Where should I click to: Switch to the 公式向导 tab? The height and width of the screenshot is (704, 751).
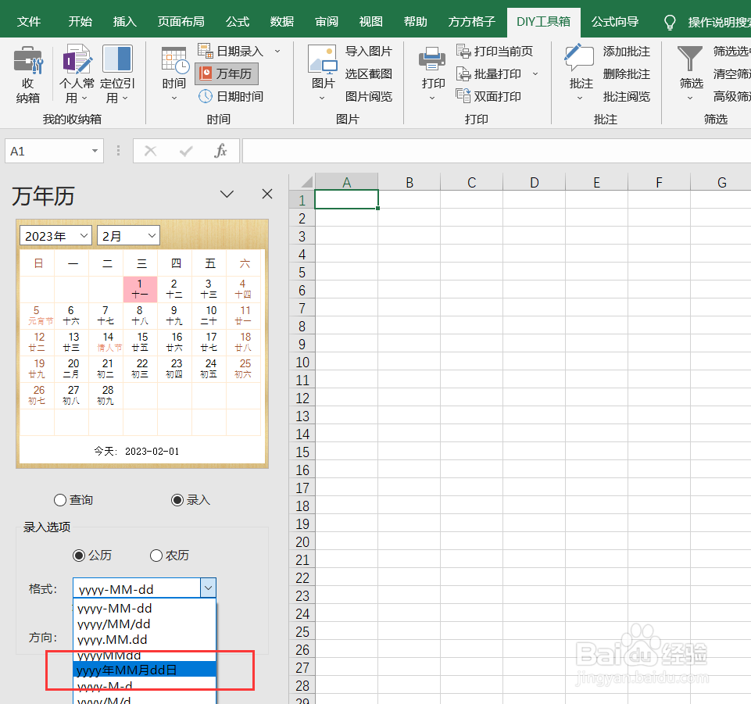point(615,22)
